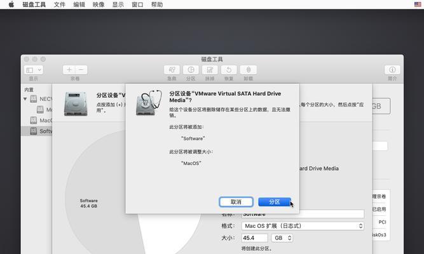Click the Software 45.4 GB pie slice
This screenshot has height=254, width=424.
pos(89,203)
